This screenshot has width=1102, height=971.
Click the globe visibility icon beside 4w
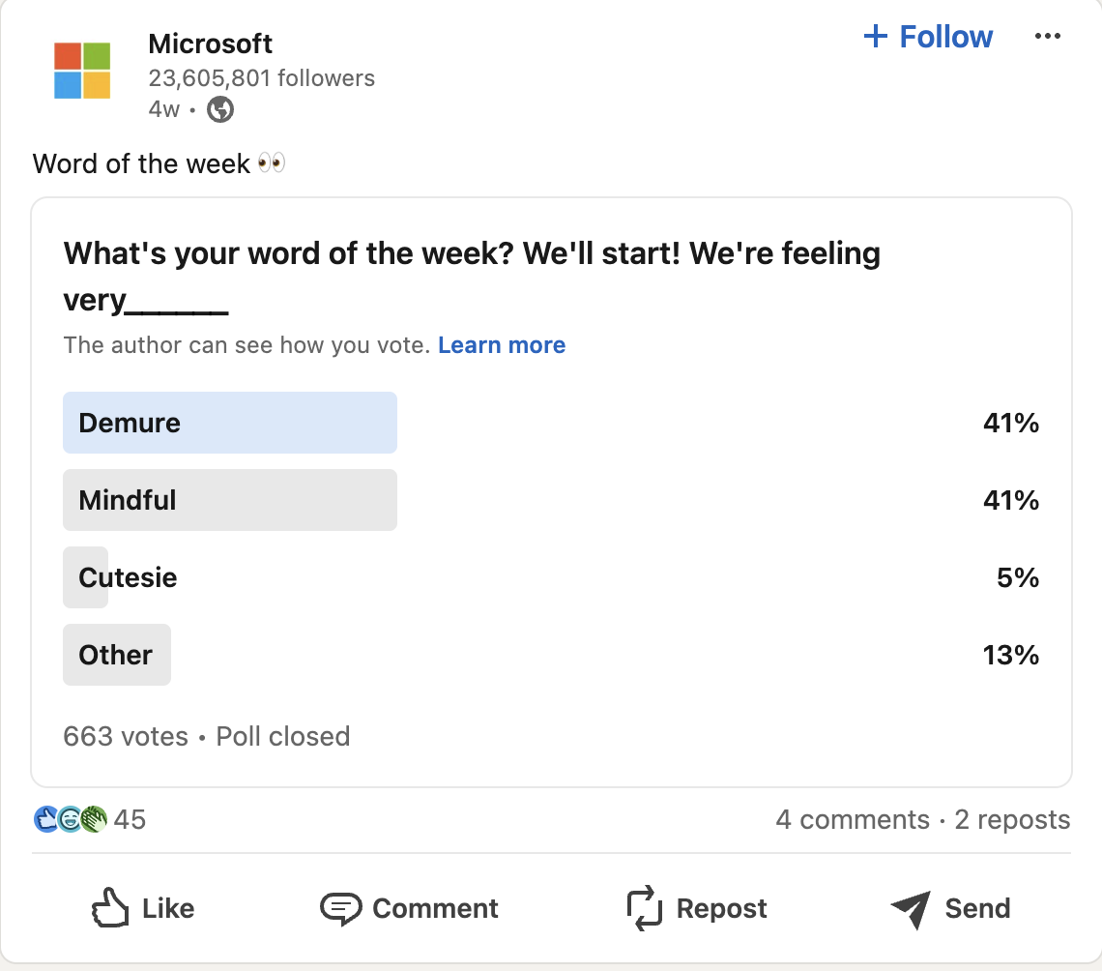point(219,109)
